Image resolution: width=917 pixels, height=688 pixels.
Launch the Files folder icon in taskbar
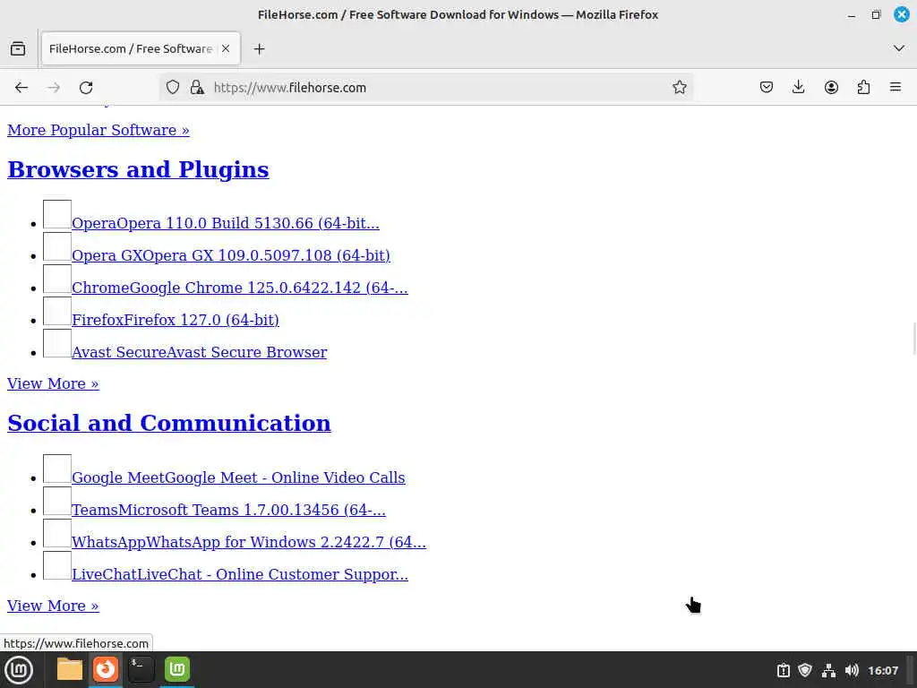pyautogui.click(x=70, y=670)
